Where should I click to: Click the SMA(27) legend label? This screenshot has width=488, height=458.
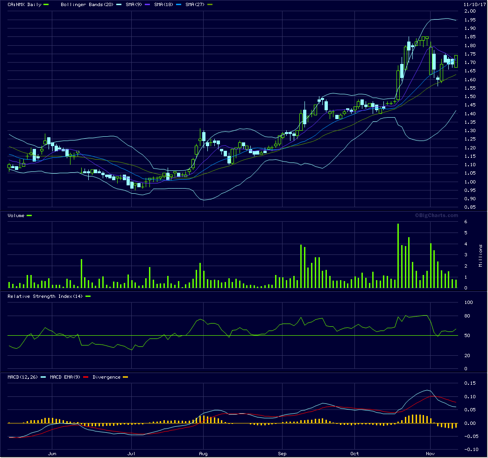195,4
